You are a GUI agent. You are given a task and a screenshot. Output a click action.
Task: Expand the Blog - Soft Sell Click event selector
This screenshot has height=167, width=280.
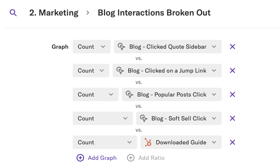pos(179,118)
